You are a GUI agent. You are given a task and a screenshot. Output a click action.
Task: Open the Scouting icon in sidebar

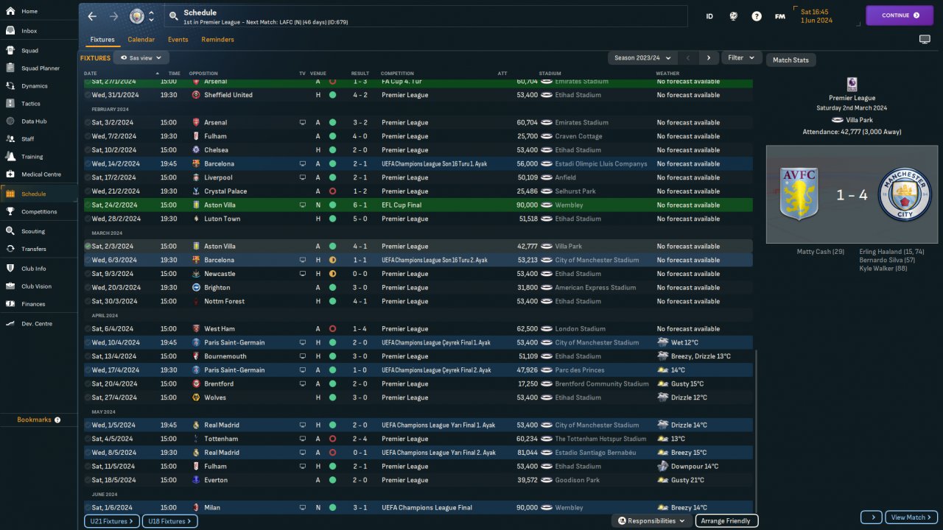10,231
